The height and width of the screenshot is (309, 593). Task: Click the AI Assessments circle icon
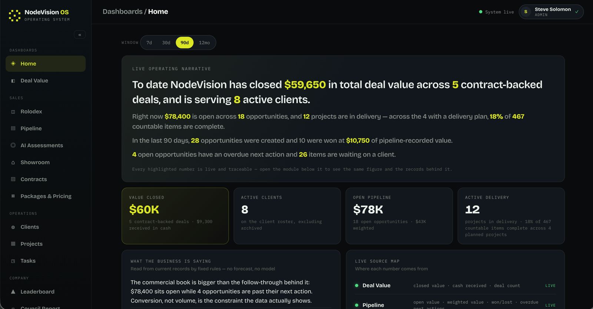click(13, 145)
